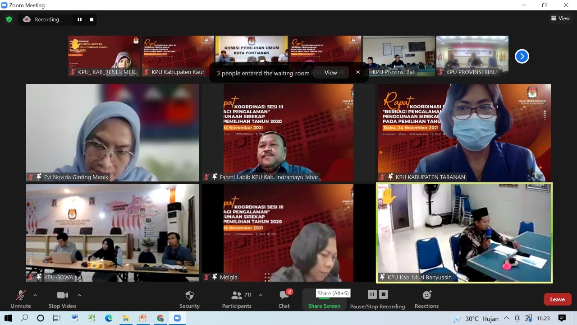The image size is (577, 325).
Task: Open PowerPoint from the Windows taskbar
Action: [x=143, y=318]
